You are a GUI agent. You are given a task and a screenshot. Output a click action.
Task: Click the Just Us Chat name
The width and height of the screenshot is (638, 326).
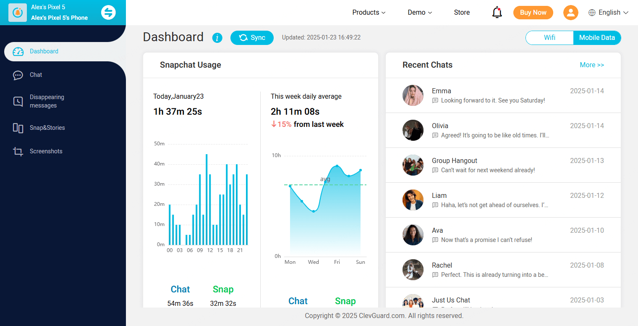[451, 300]
